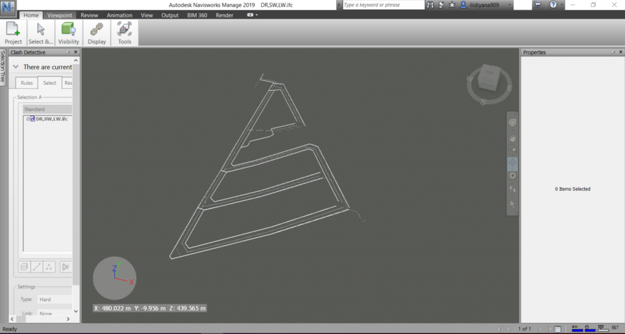Screen dimensions: 625x334
Task: Open the Select & Search ribbon panel
Action: 41,33
